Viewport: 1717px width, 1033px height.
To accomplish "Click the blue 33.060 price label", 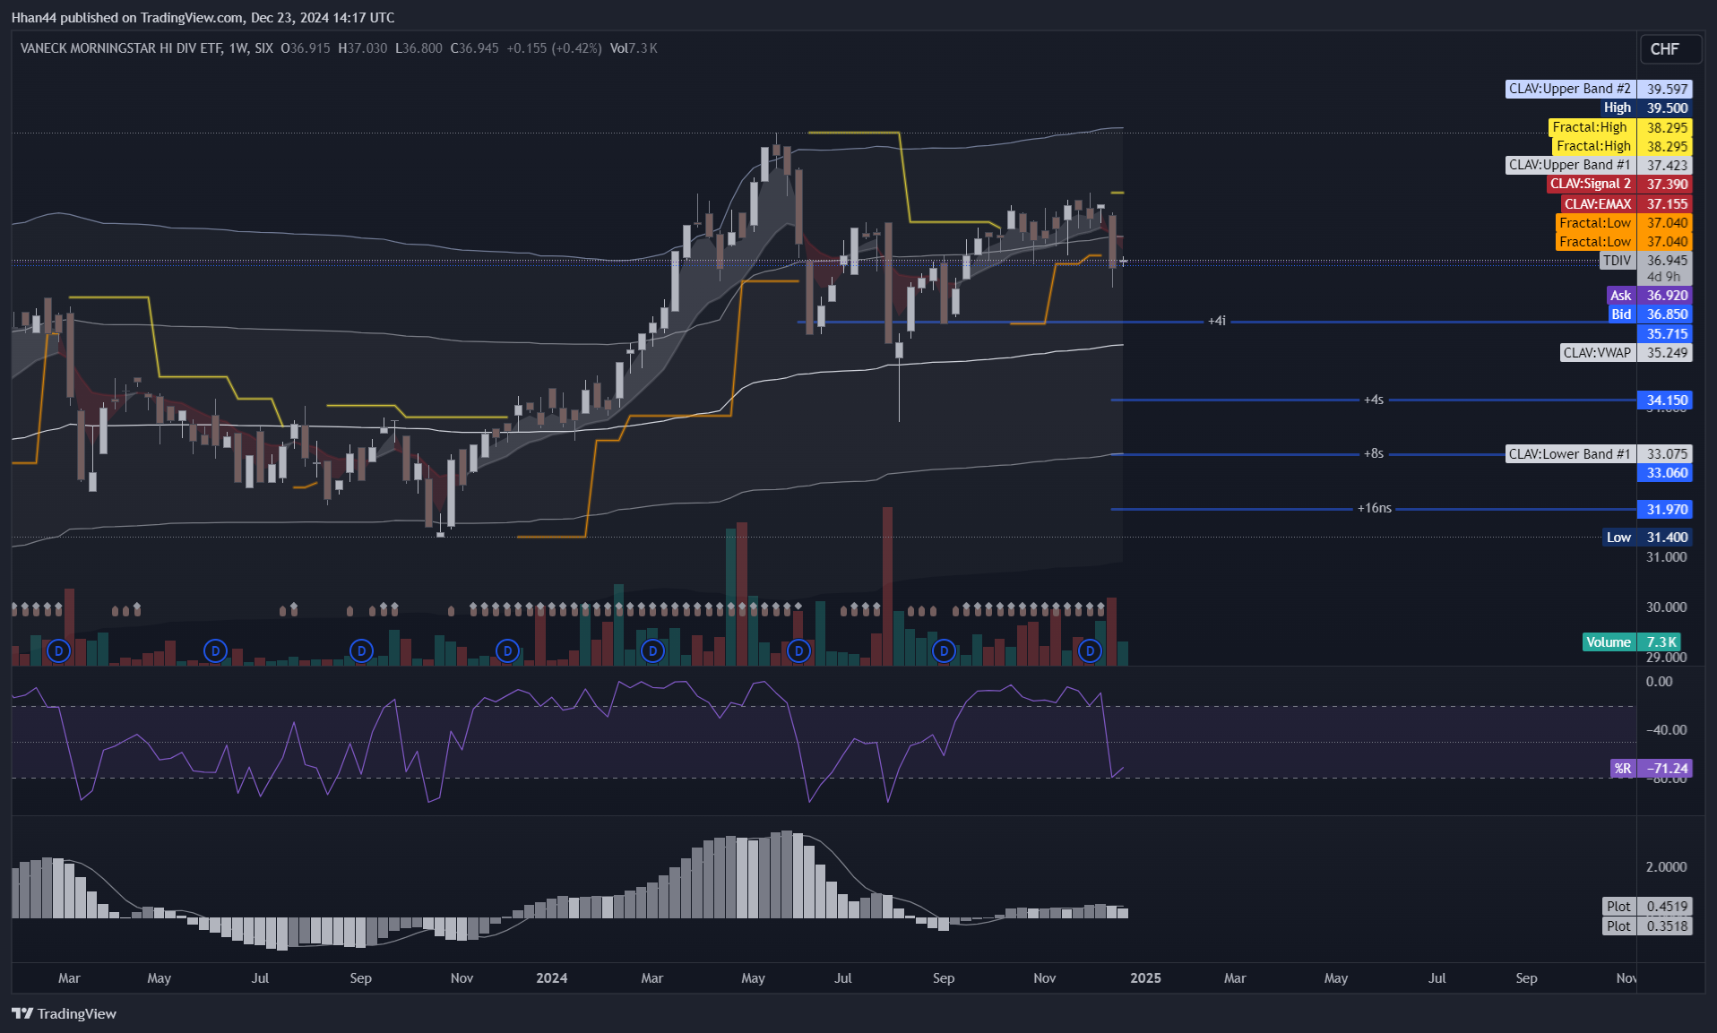I will (1667, 473).
